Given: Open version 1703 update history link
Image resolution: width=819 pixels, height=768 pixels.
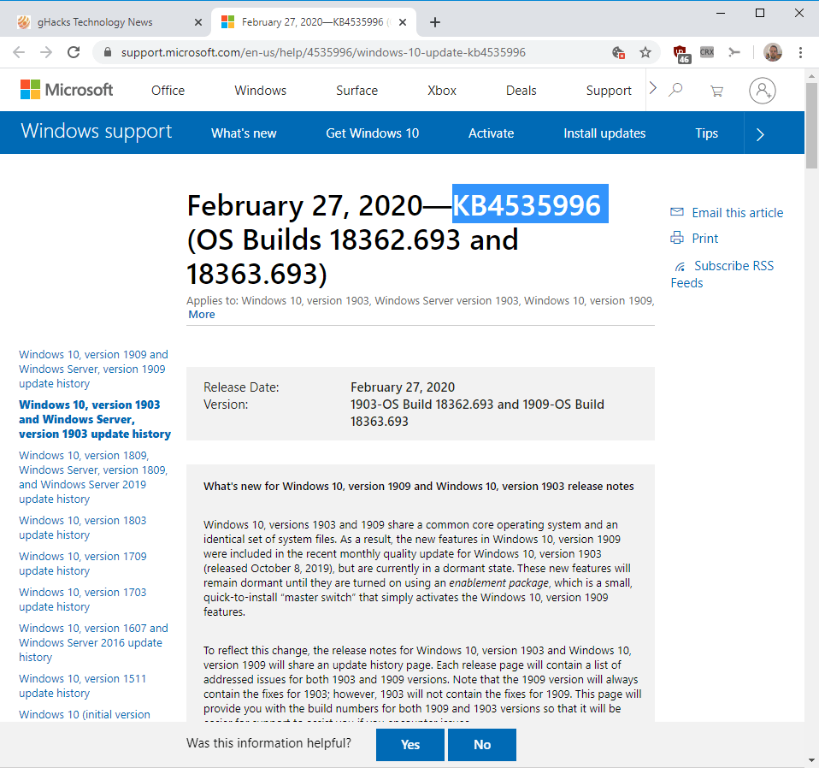Looking at the screenshot, I should tap(83, 600).
